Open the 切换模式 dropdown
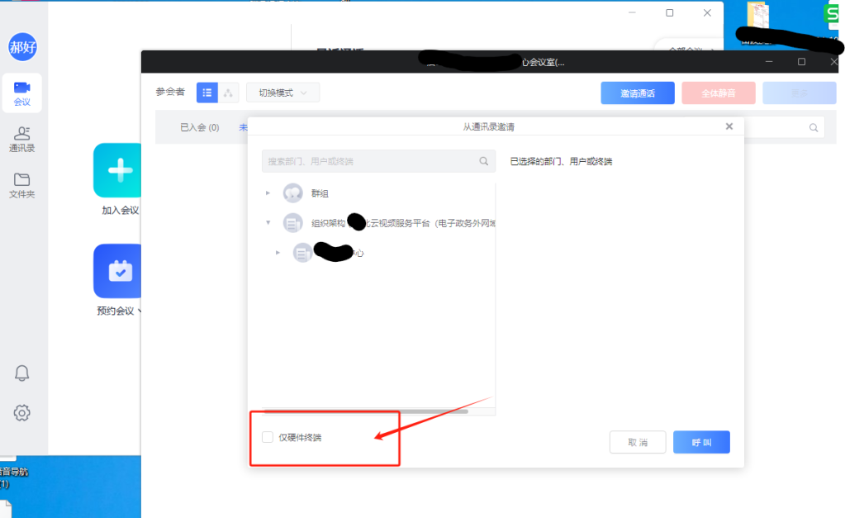Screen dimensions: 845x518 point(282,93)
